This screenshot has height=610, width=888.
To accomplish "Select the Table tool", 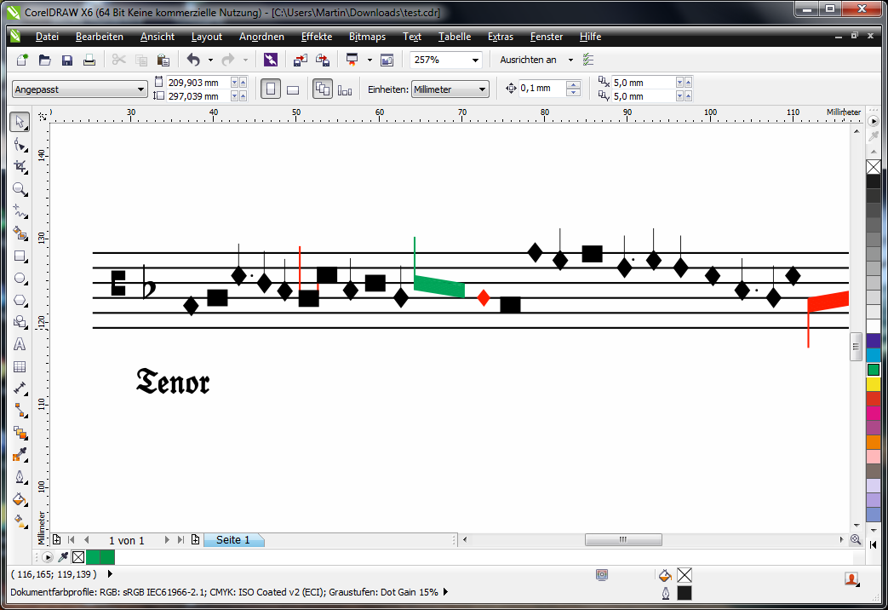I will (x=20, y=366).
